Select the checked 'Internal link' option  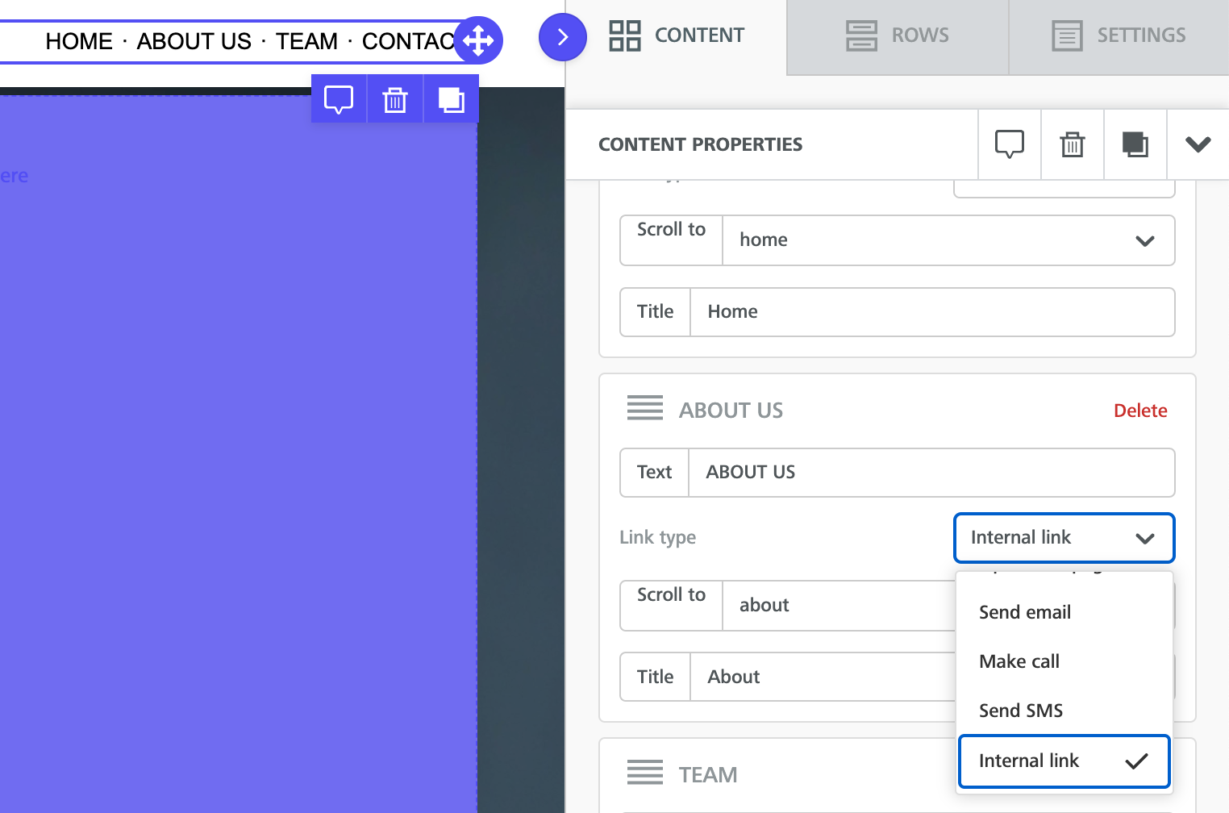coord(1064,761)
